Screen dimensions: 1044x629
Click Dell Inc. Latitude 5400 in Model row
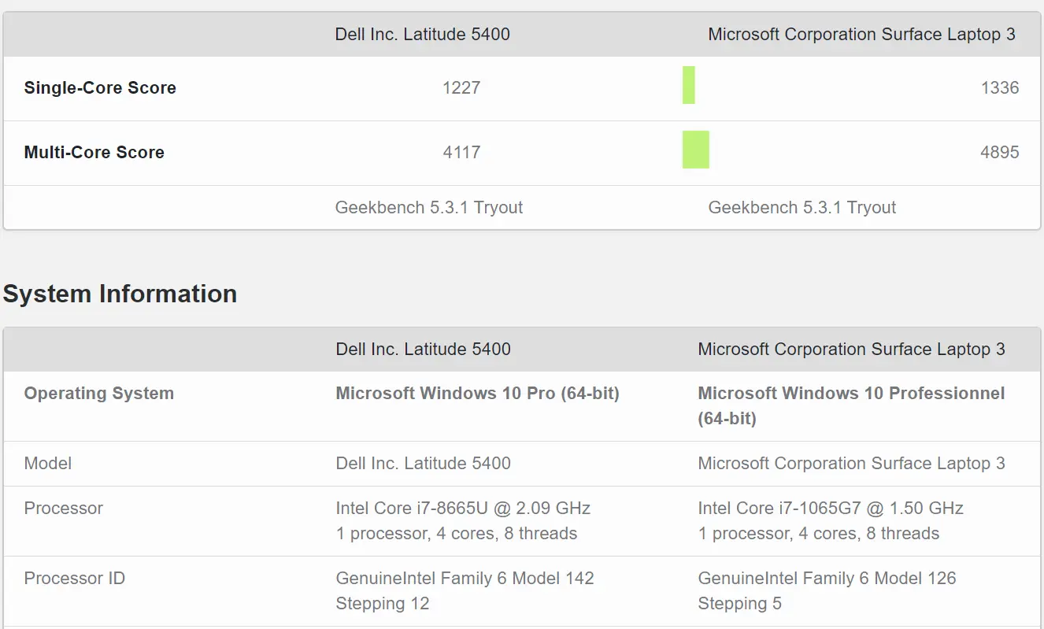(x=424, y=463)
